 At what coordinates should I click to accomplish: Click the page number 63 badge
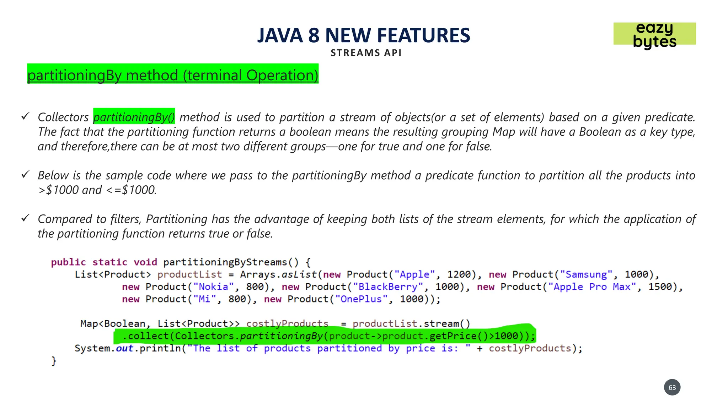coord(672,387)
